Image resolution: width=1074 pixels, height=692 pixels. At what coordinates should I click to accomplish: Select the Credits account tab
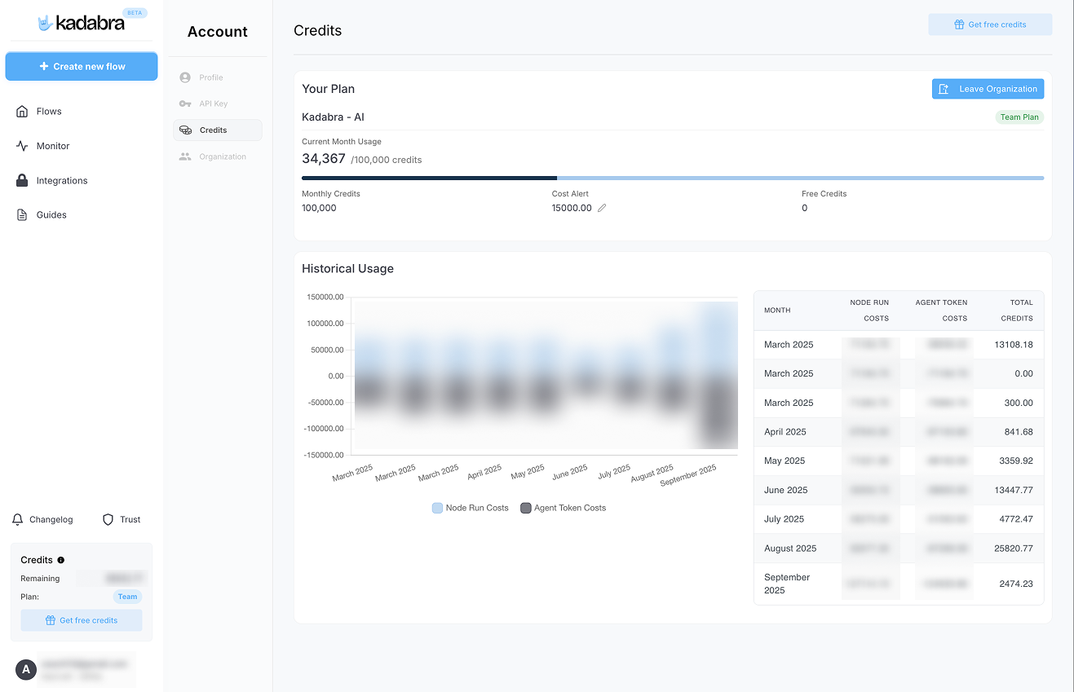point(218,130)
